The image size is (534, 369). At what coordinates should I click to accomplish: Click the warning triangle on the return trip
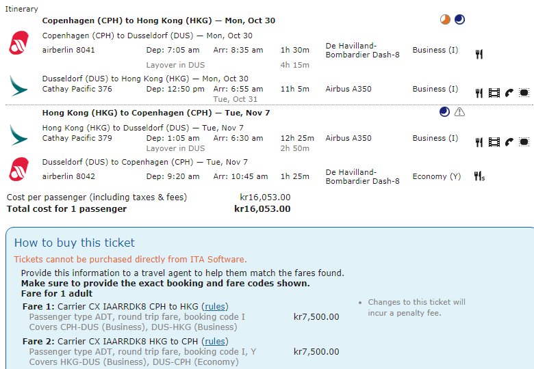[459, 112]
